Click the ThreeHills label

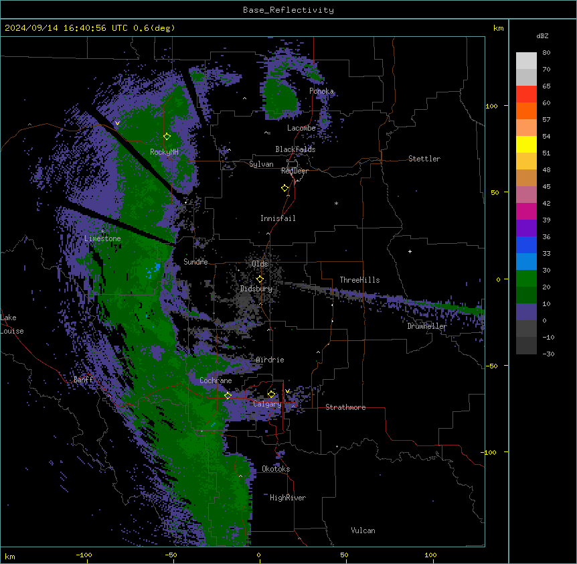[359, 280]
